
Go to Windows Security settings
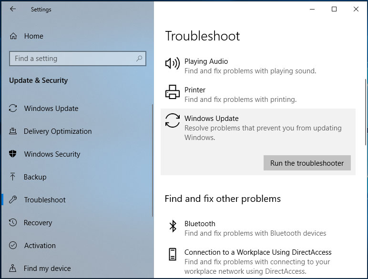click(52, 154)
